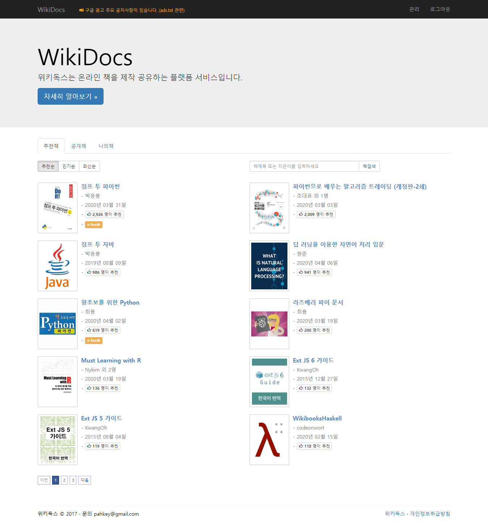The image size is (488, 528).
Task: Open the 관리 menu item
Action: (414, 9)
